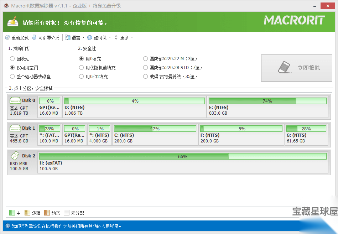Click the 5% usage bar of F: drive
Image resolution: width=338 pixels, height=234 pixels.
tap(241, 129)
